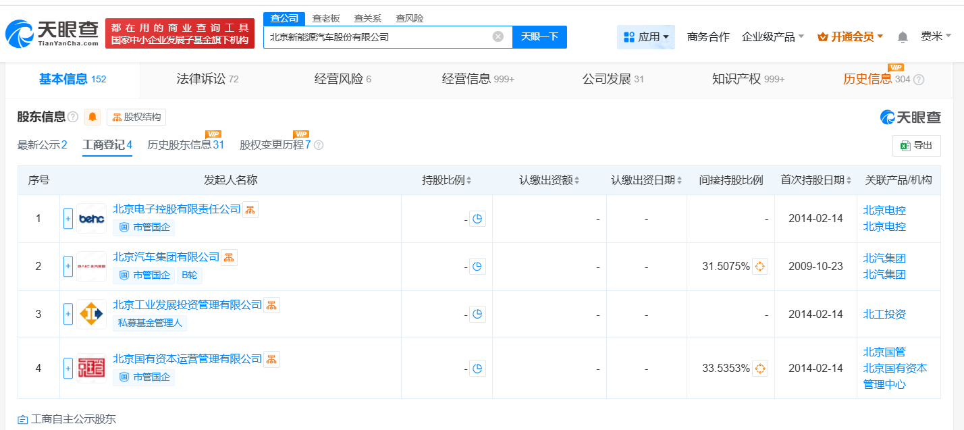Open notifications bell in top bar

coord(903,37)
